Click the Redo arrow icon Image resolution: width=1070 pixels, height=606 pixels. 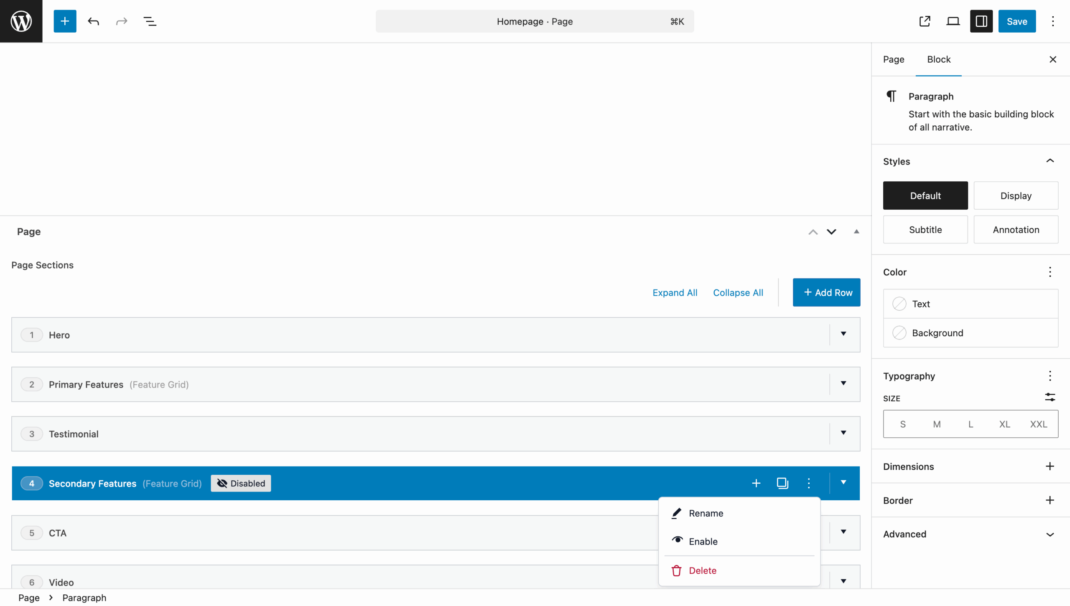pos(121,21)
